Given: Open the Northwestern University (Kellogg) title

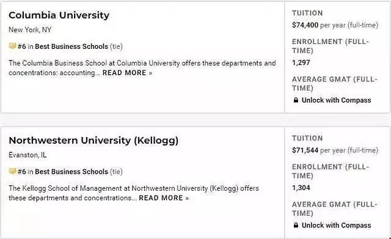Looking at the screenshot, I should pos(93,141).
